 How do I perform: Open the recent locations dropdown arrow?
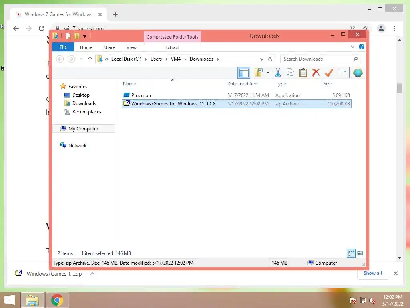(81, 59)
